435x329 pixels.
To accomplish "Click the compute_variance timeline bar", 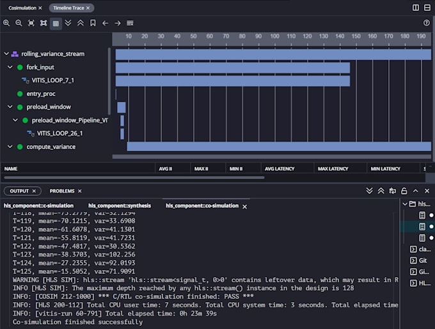I will [x=279, y=147].
